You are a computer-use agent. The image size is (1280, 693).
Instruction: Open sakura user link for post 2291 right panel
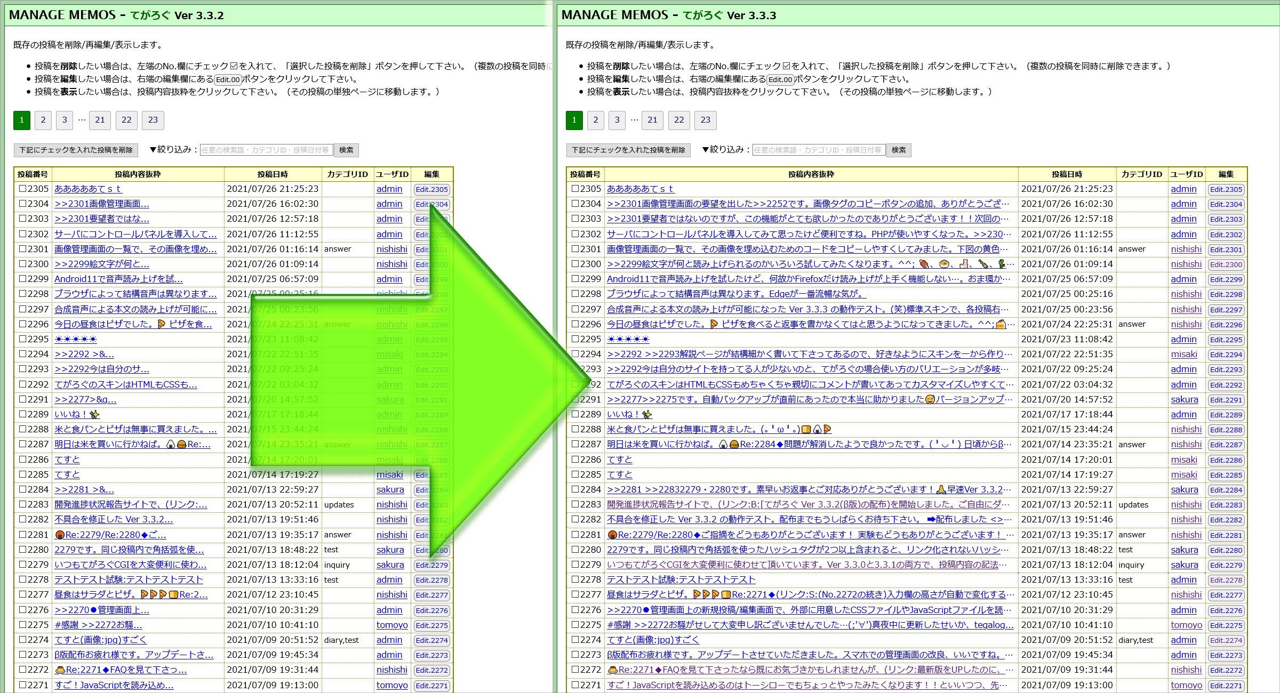tap(1185, 399)
